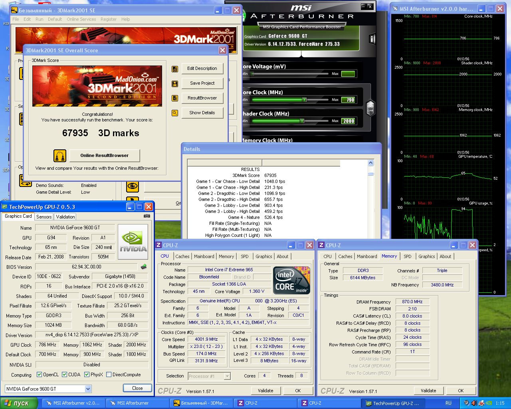Click the Show Details button

point(202,113)
